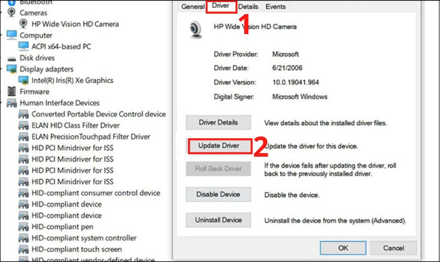The width and height of the screenshot is (440, 262).
Task: Click the greyed Roll Back Driver button
Action: pyautogui.click(x=218, y=169)
